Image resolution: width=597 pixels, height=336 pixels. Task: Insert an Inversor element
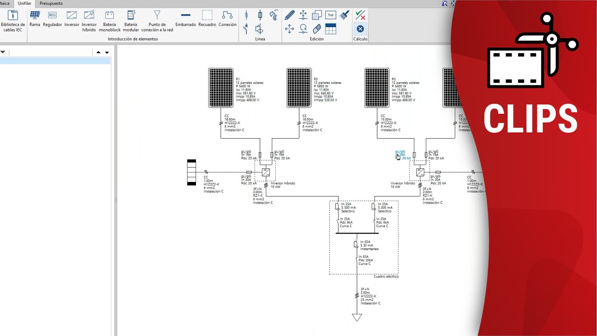(72, 19)
